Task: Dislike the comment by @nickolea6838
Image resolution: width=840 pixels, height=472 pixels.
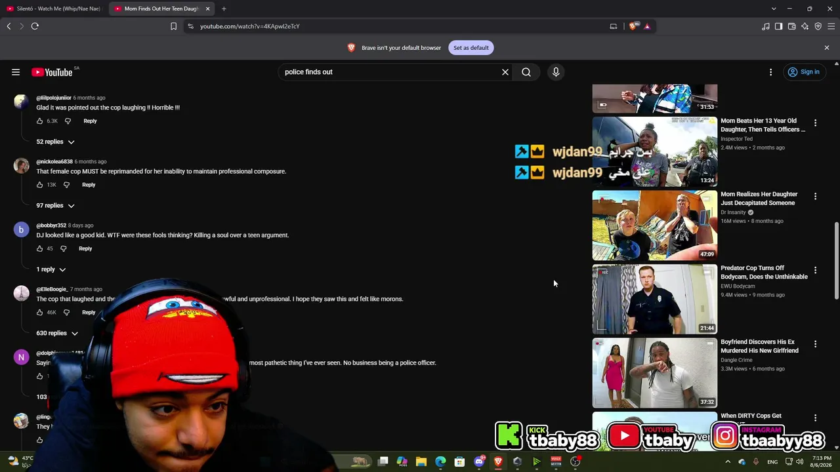Action: tap(66, 185)
